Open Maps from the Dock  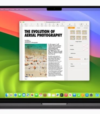(x=28, y=95)
